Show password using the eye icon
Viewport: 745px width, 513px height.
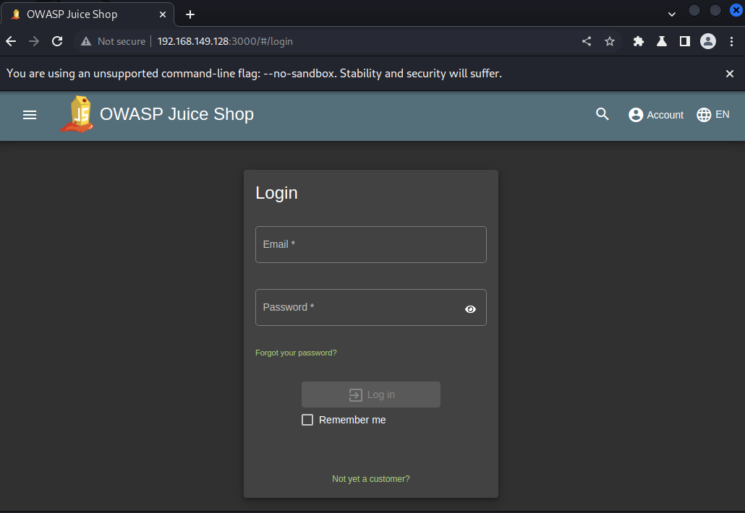470,309
